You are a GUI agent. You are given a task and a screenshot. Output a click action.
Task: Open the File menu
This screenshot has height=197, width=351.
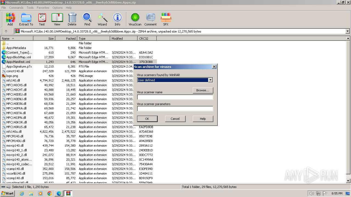pyautogui.click(x=4, y=8)
